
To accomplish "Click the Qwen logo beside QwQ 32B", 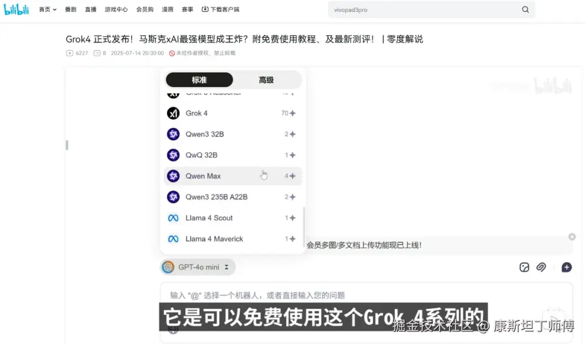I will click(x=173, y=155).
